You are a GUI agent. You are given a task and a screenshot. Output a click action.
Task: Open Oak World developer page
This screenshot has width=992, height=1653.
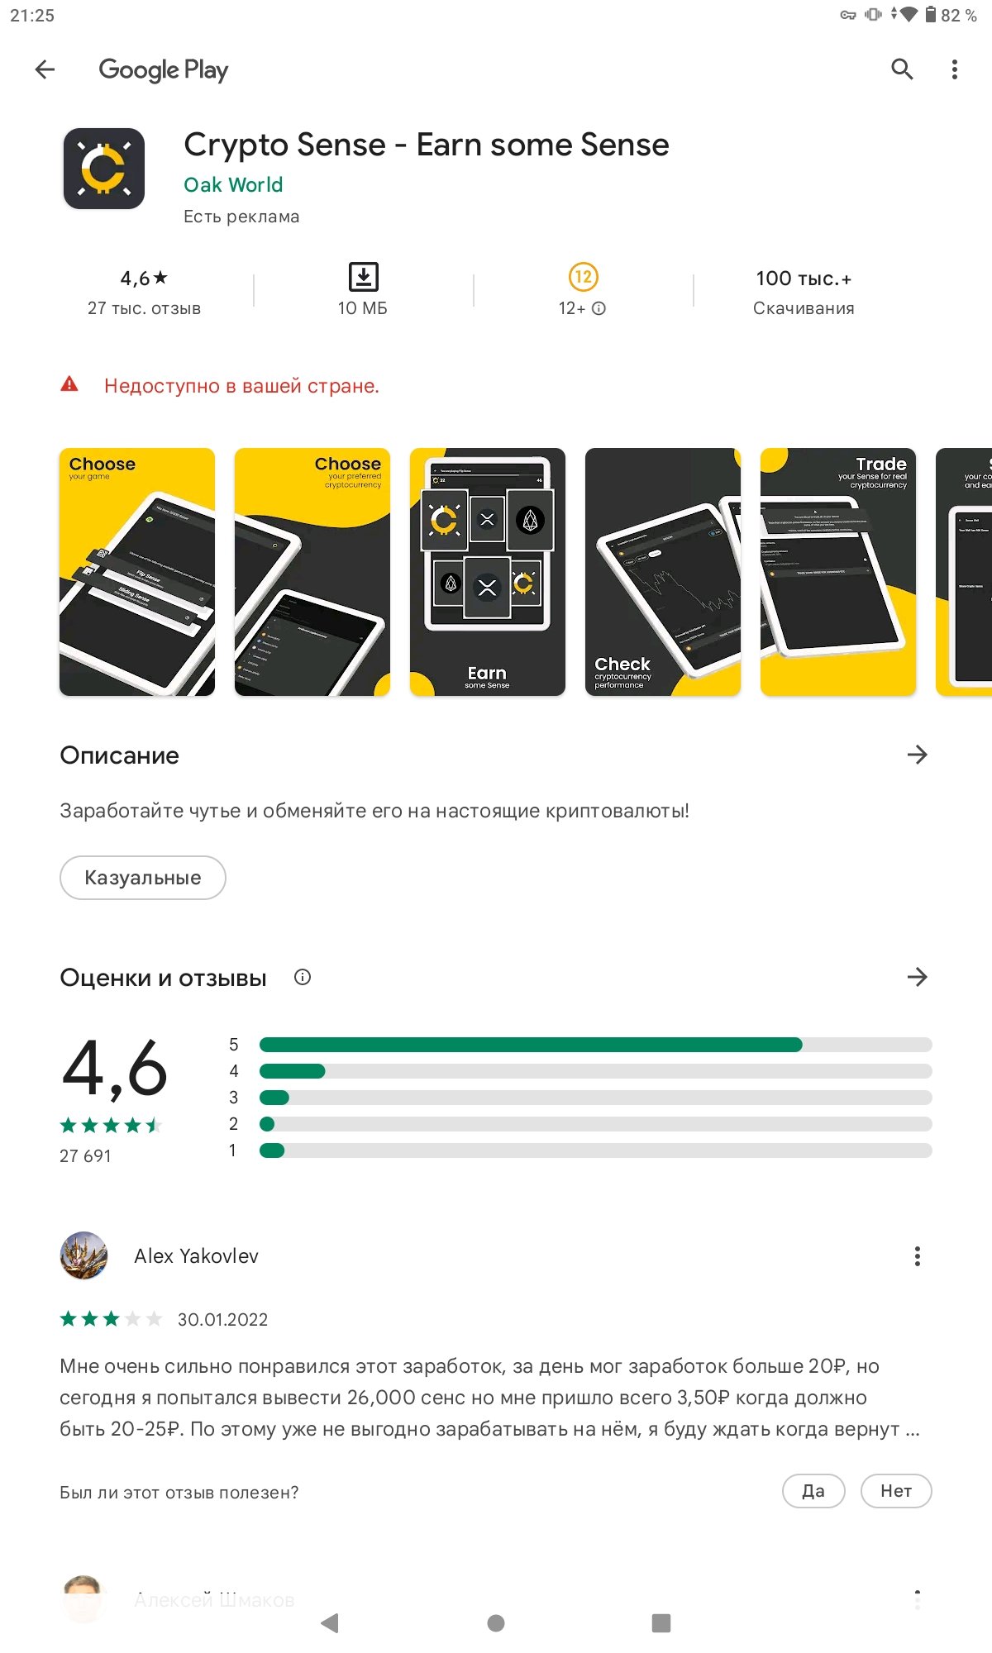coord(233,184)
